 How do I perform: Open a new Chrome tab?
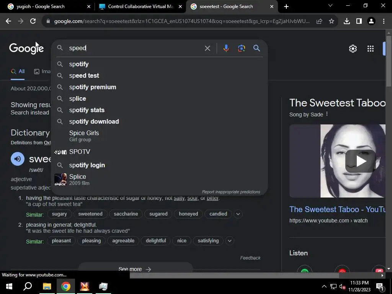[286, 7]
